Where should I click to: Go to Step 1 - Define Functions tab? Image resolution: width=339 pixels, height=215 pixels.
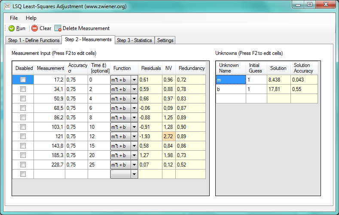click(x=34, y=40)
